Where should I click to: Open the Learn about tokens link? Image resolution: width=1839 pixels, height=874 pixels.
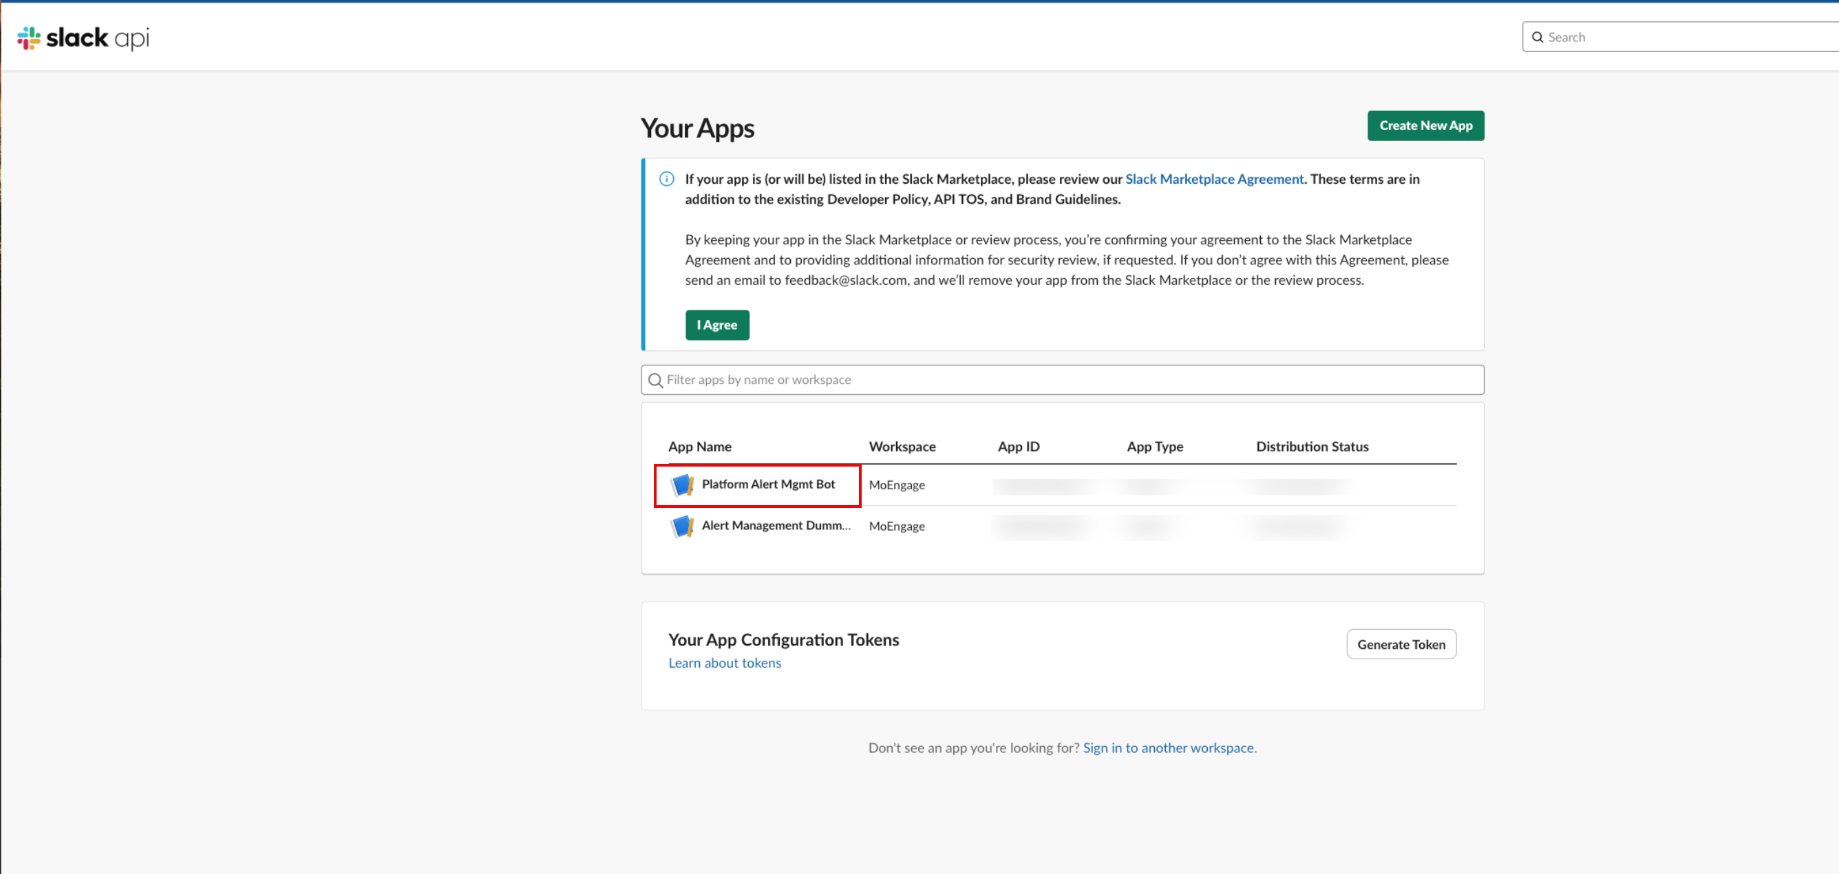click(x=724, y=663)
